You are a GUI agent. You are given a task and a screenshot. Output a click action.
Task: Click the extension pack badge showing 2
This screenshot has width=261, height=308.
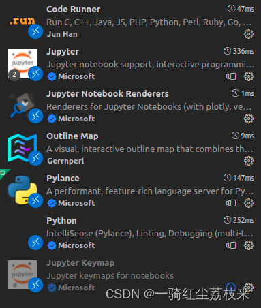coord(14,75)
